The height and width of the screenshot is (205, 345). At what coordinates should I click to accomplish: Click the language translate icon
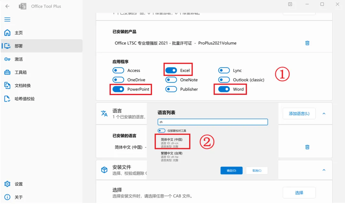coord(104,113)
